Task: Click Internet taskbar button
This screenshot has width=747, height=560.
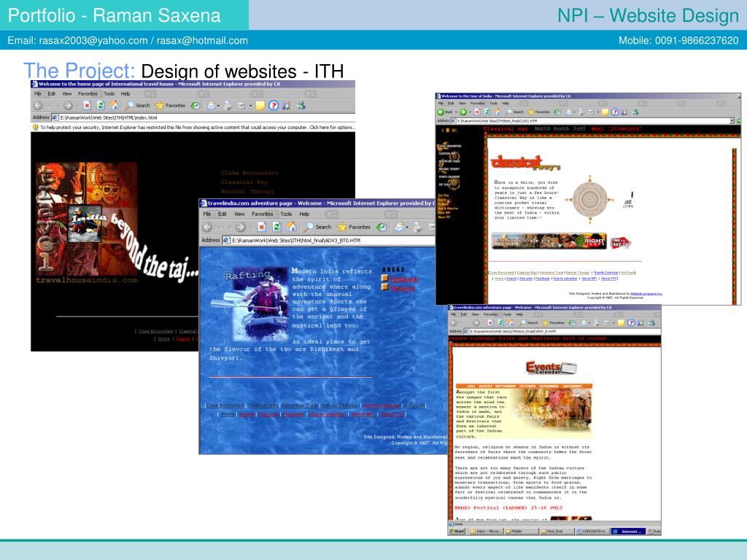Action: click(628, 531)
